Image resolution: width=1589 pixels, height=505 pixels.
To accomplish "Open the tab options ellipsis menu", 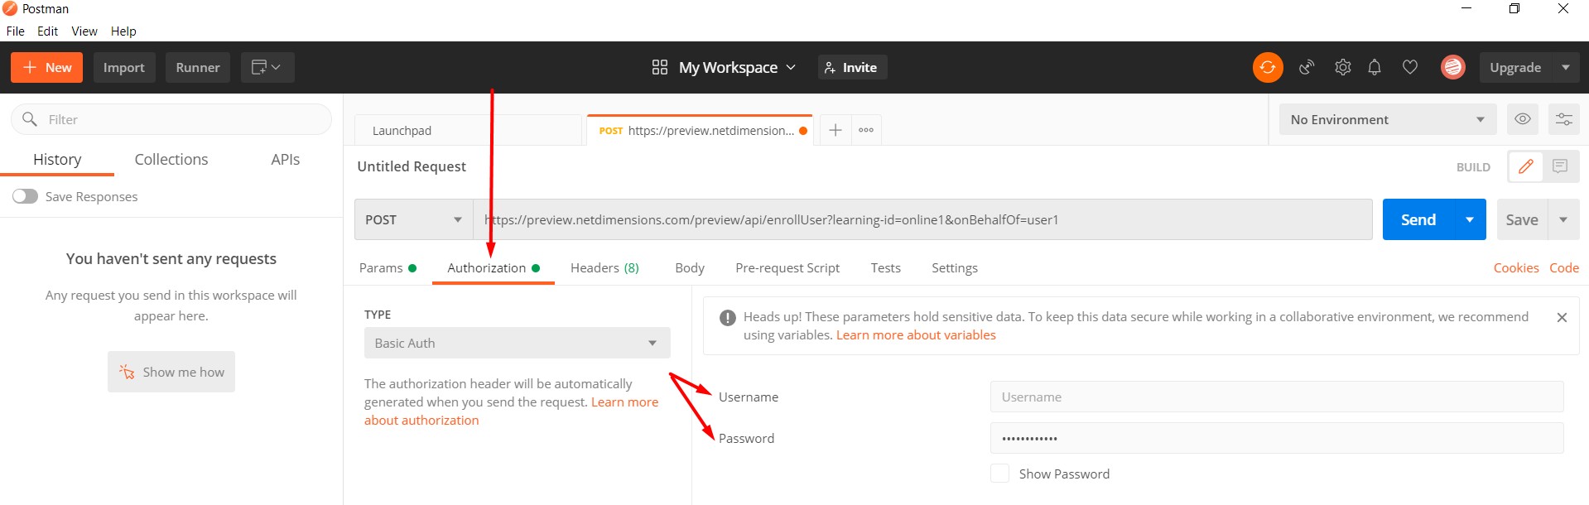I will (866, 130).
